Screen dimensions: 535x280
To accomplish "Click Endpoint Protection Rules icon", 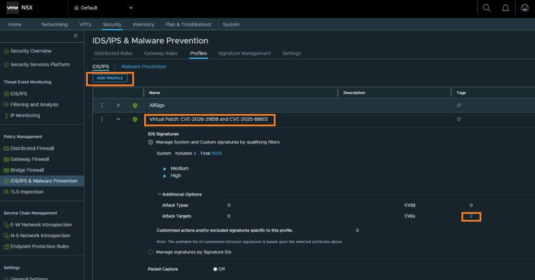I will click(x=6, y=247).
